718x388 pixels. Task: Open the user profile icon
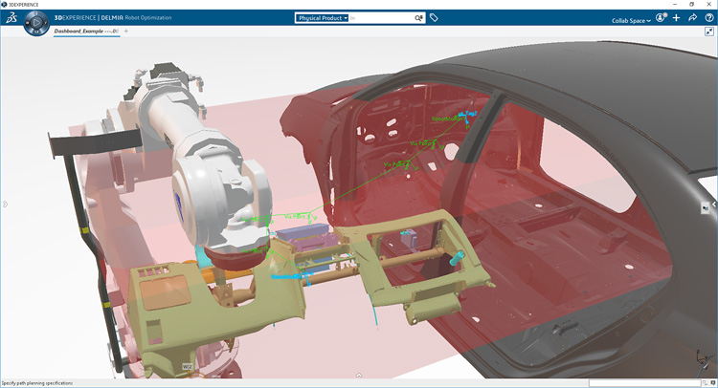(661, 18)
